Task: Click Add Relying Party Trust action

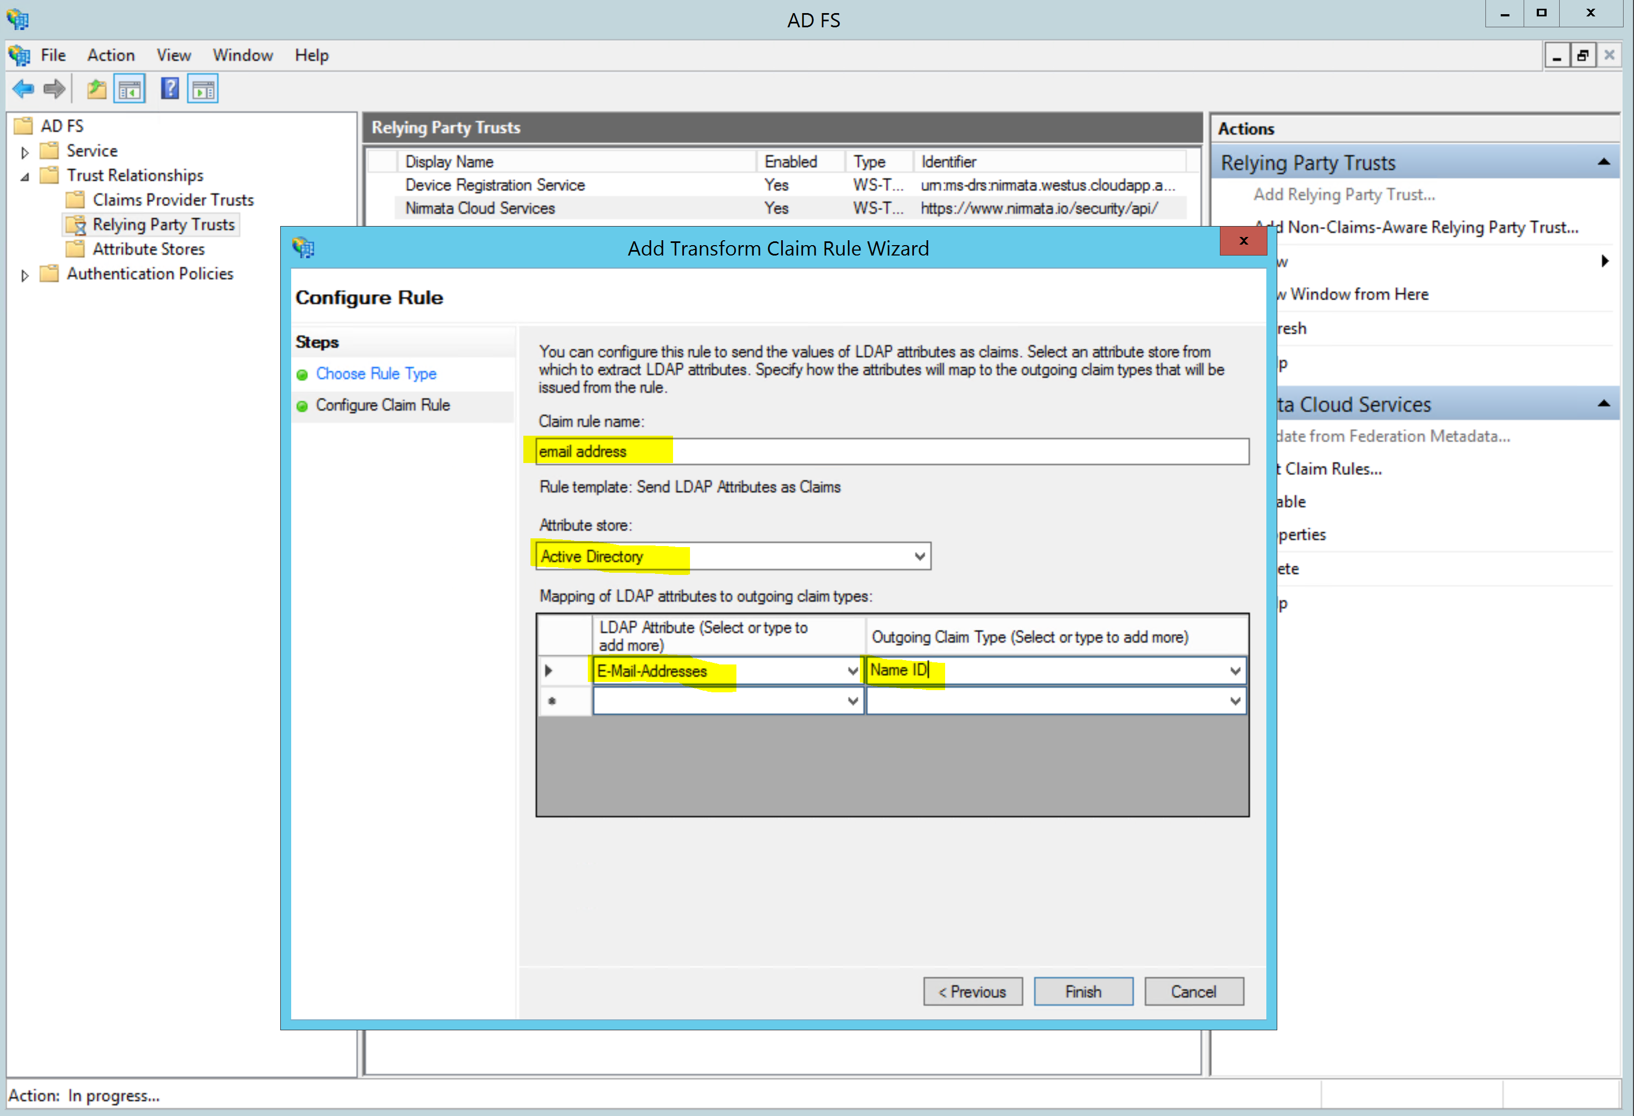Action: 1344,195
